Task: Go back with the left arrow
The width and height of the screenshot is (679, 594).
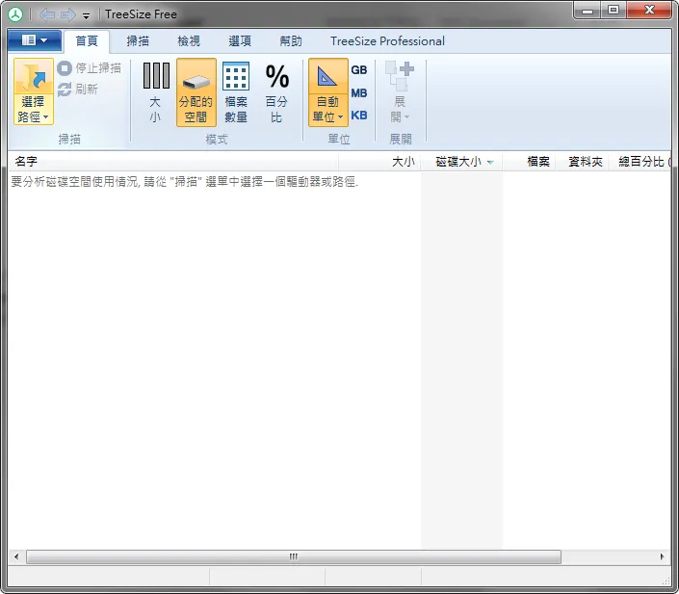Action: point(47,15)
